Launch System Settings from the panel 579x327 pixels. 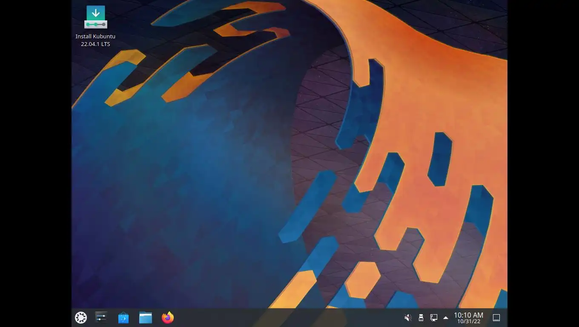pyautogui.click(x=101, y=318)
